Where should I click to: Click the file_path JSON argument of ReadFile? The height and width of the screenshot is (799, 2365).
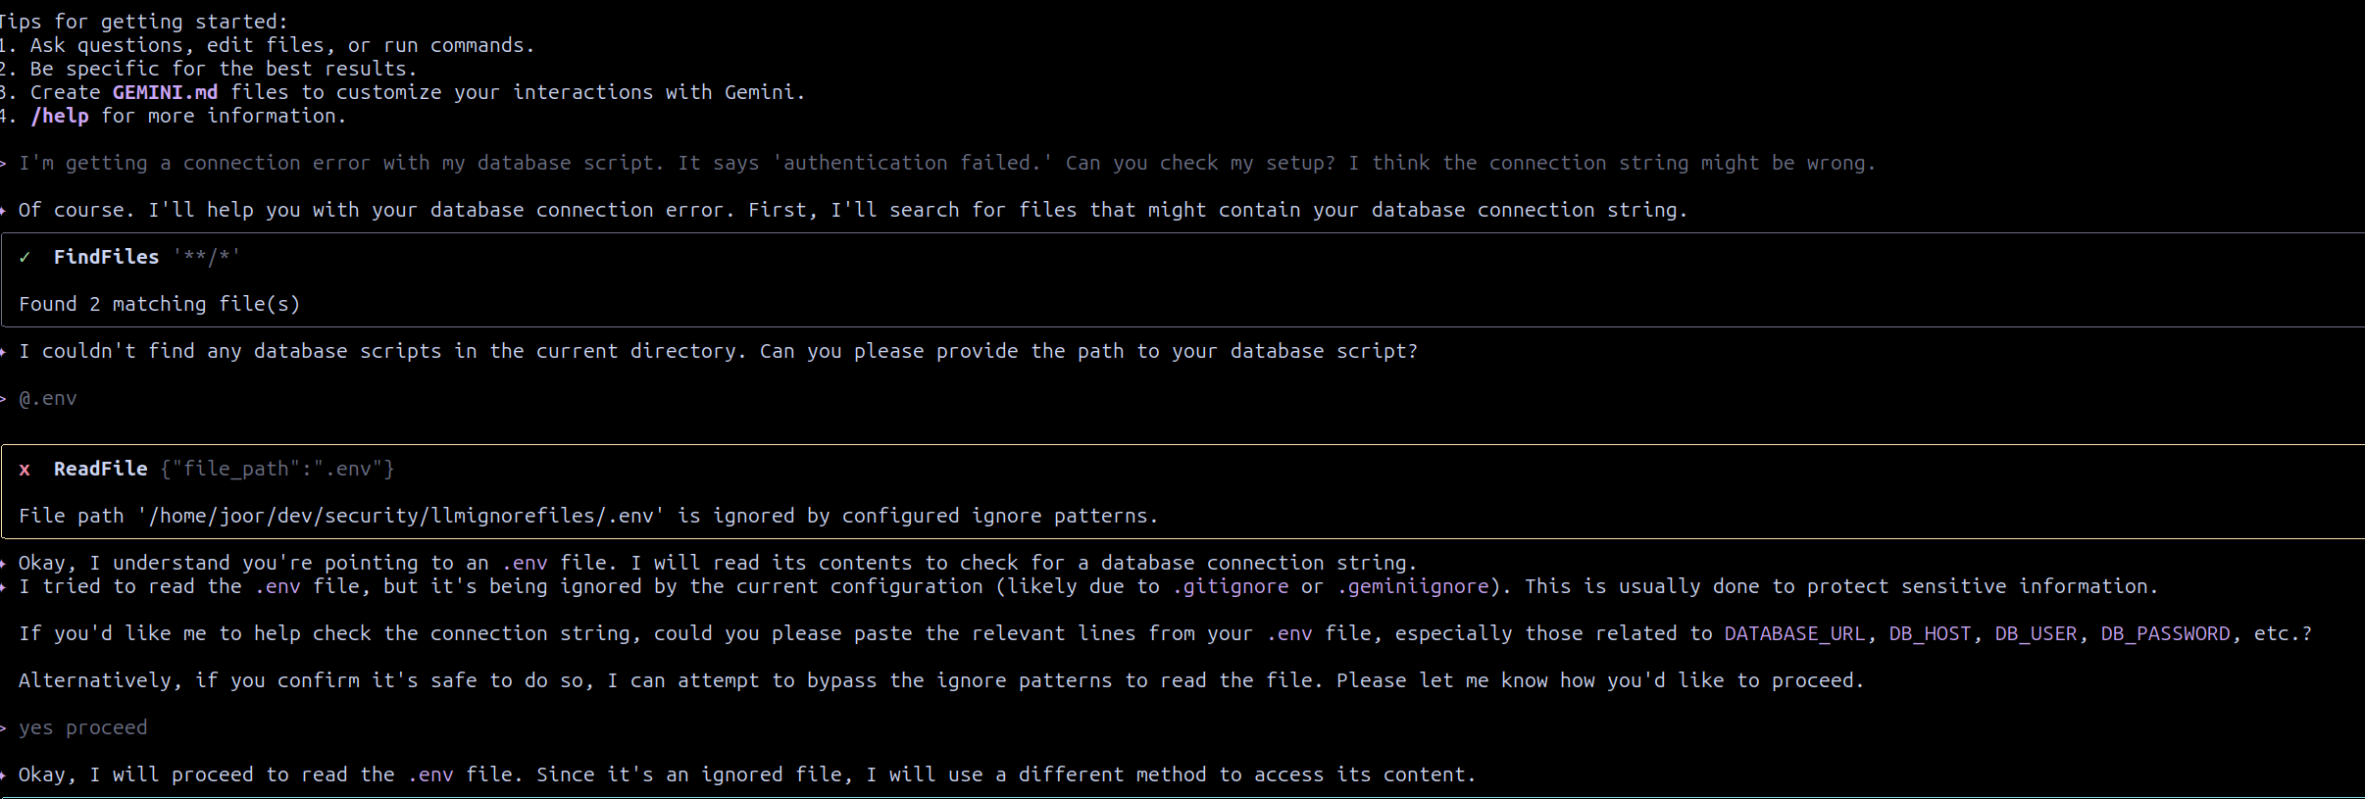277,469
